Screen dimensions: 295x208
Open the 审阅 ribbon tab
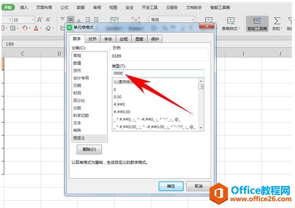pos(97,7)
